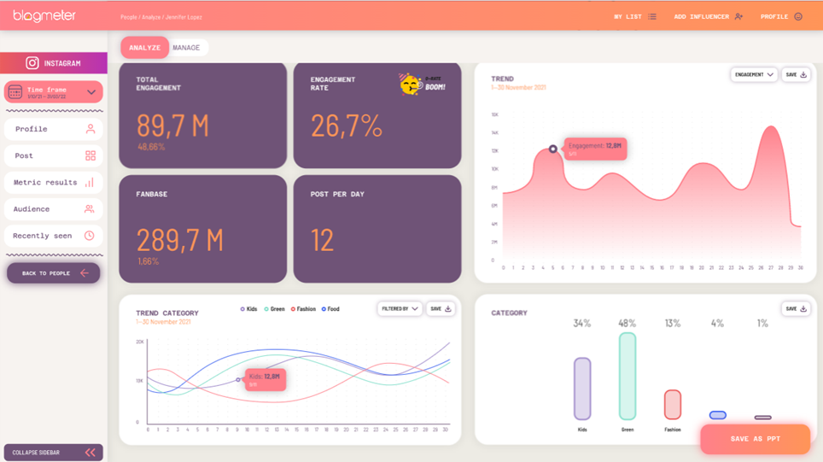Open the My List icon in header

click(x=652, y=17)
